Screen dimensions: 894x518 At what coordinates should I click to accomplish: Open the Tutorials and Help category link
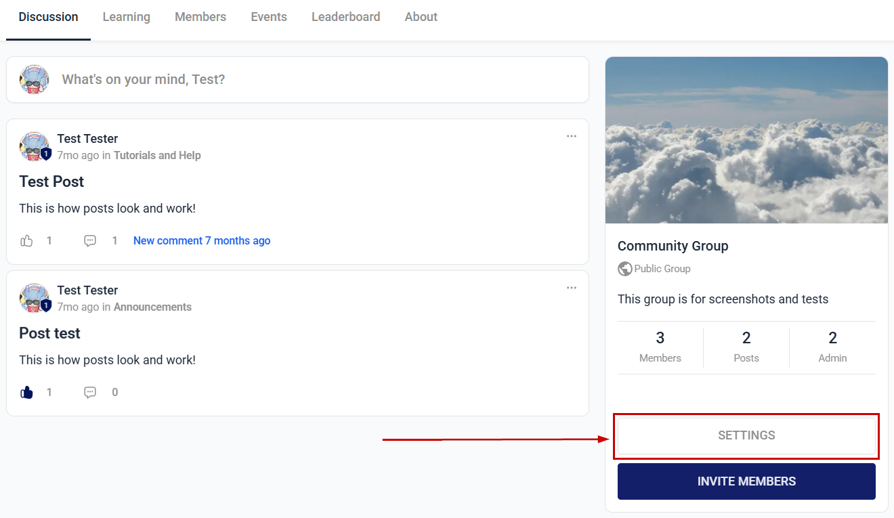click(157, 155)
